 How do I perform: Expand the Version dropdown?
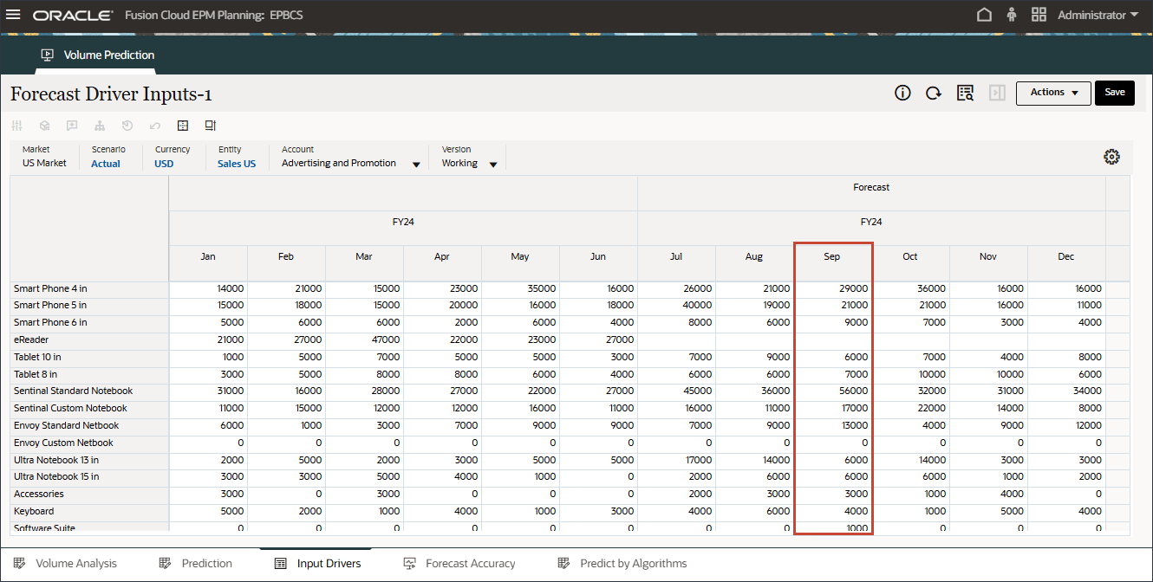(x=493, y=165)
